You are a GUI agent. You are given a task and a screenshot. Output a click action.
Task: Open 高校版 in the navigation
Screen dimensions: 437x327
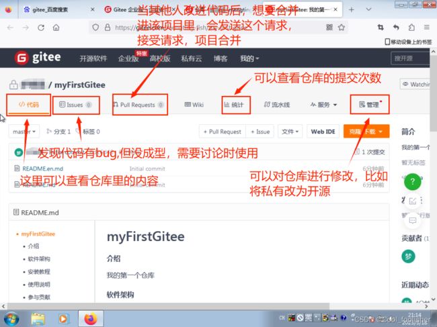pos(160,58)
